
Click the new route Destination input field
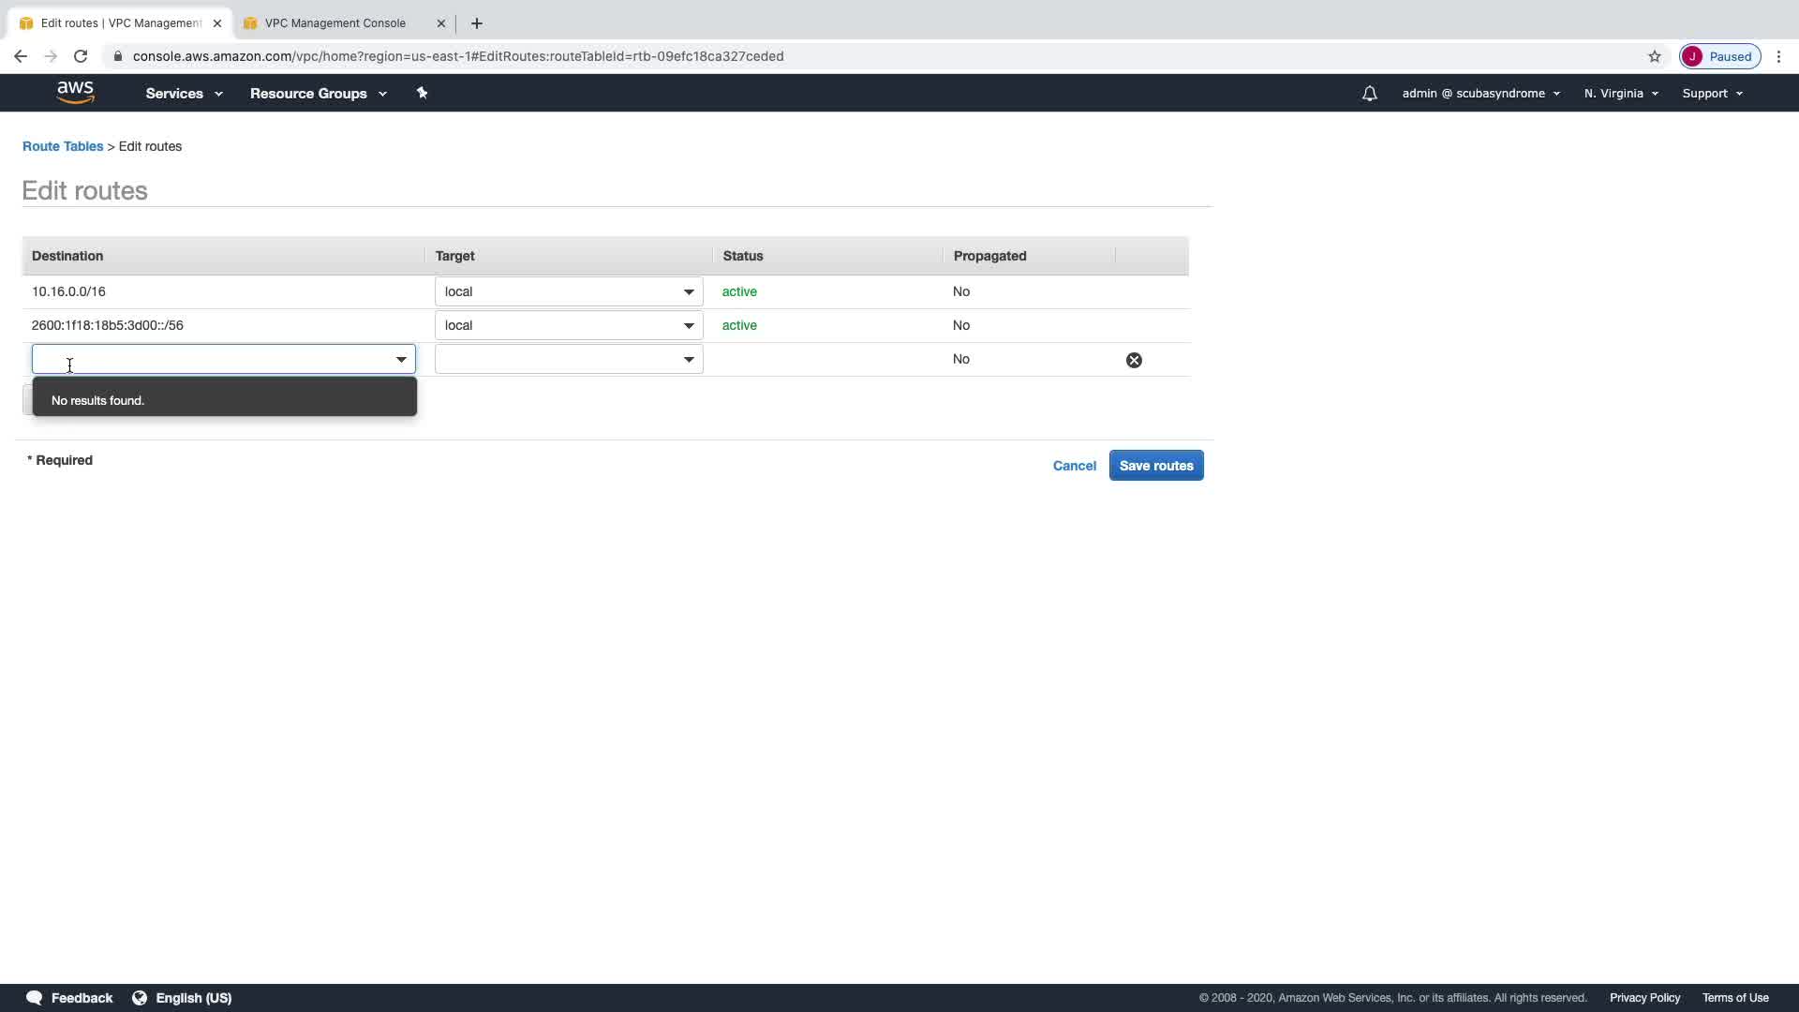211,359
